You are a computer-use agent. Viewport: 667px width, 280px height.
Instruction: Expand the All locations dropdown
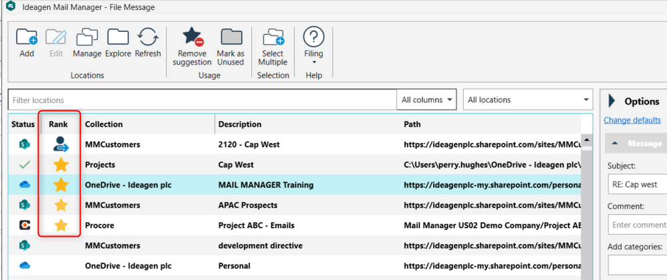527,100
